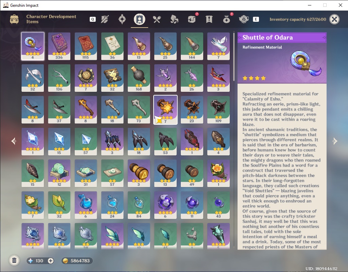348x272 pixels.
Task: Select the glowing orange item with count 7
Action: pyautogui.click(x=166, y=110)
